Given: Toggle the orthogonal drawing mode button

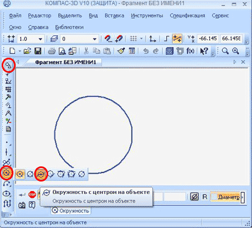Looking at the screenshot, I should [x=166, y=39].
